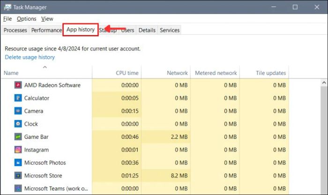Switch to the Performance tab
The image size is (328, 195).
point(46,30)
